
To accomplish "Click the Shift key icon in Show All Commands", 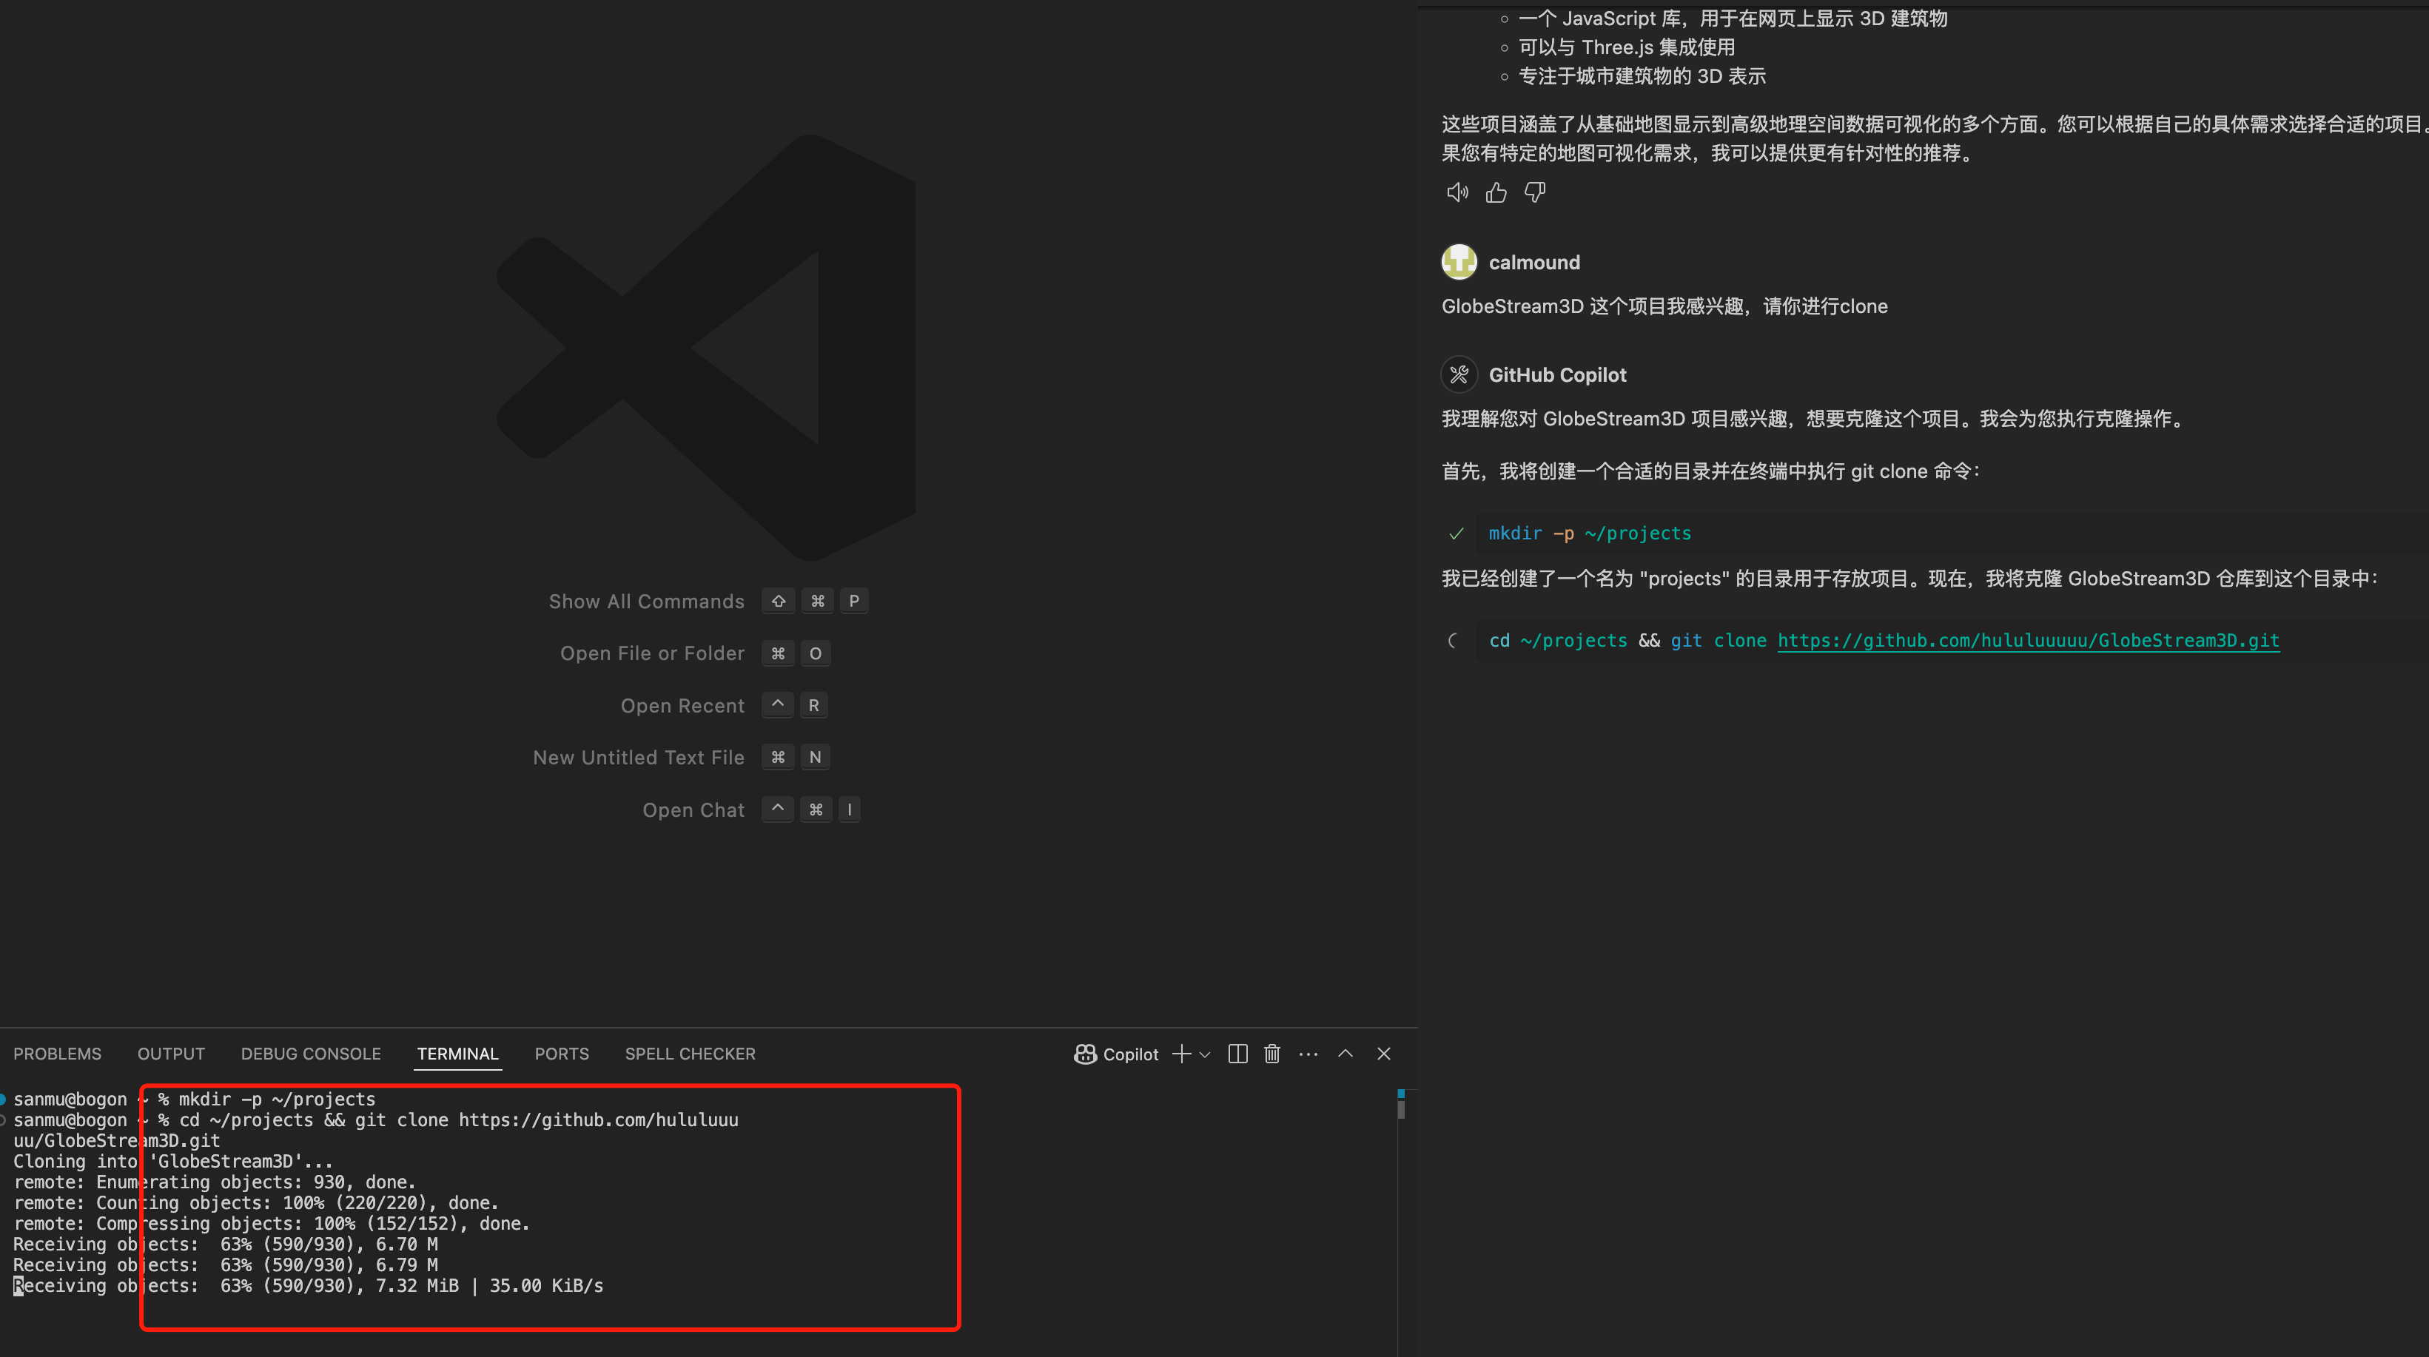I will point(778,601).
